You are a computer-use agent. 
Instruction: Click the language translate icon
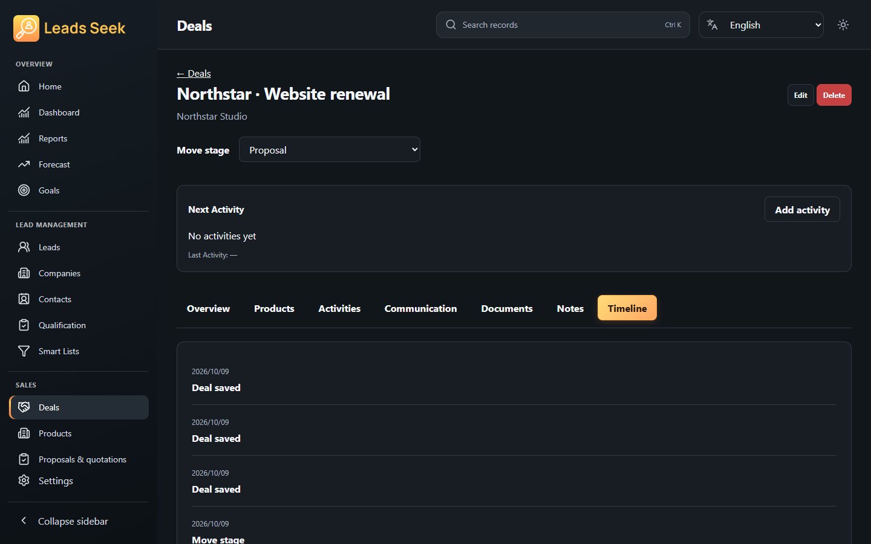713,25
